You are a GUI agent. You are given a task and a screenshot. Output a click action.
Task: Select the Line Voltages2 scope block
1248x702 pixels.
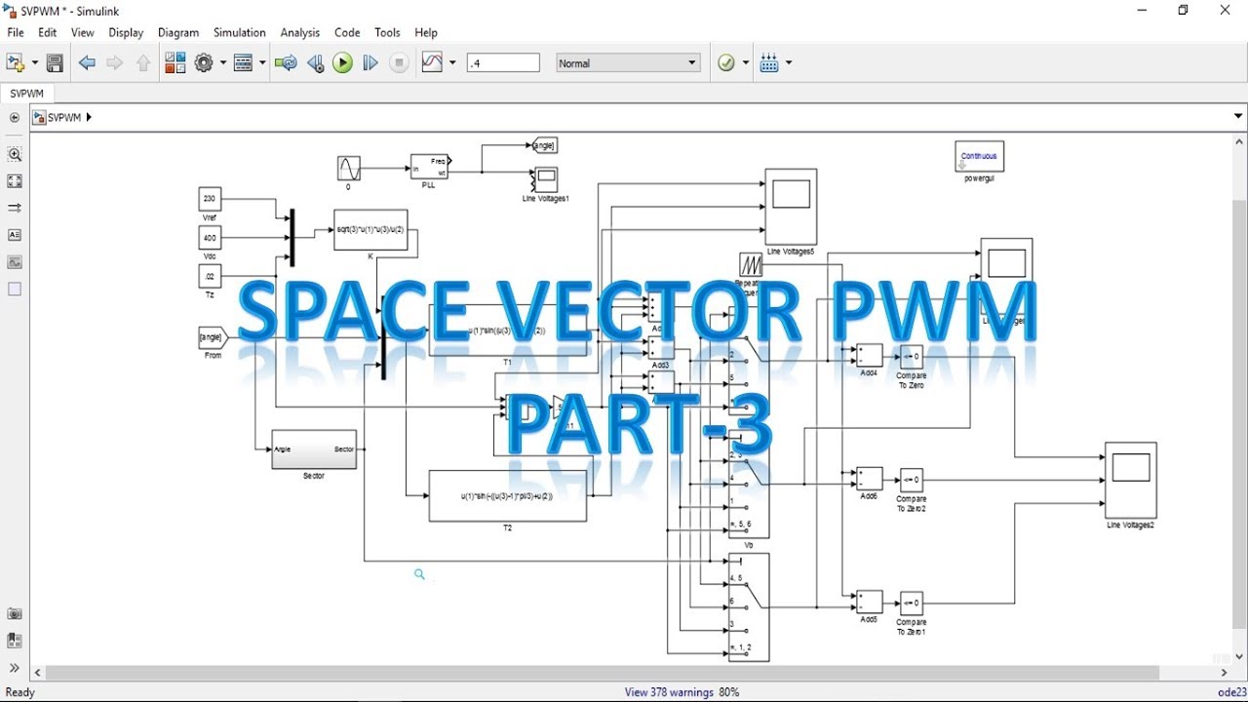pyautogui.click(x=1131, y=481)
